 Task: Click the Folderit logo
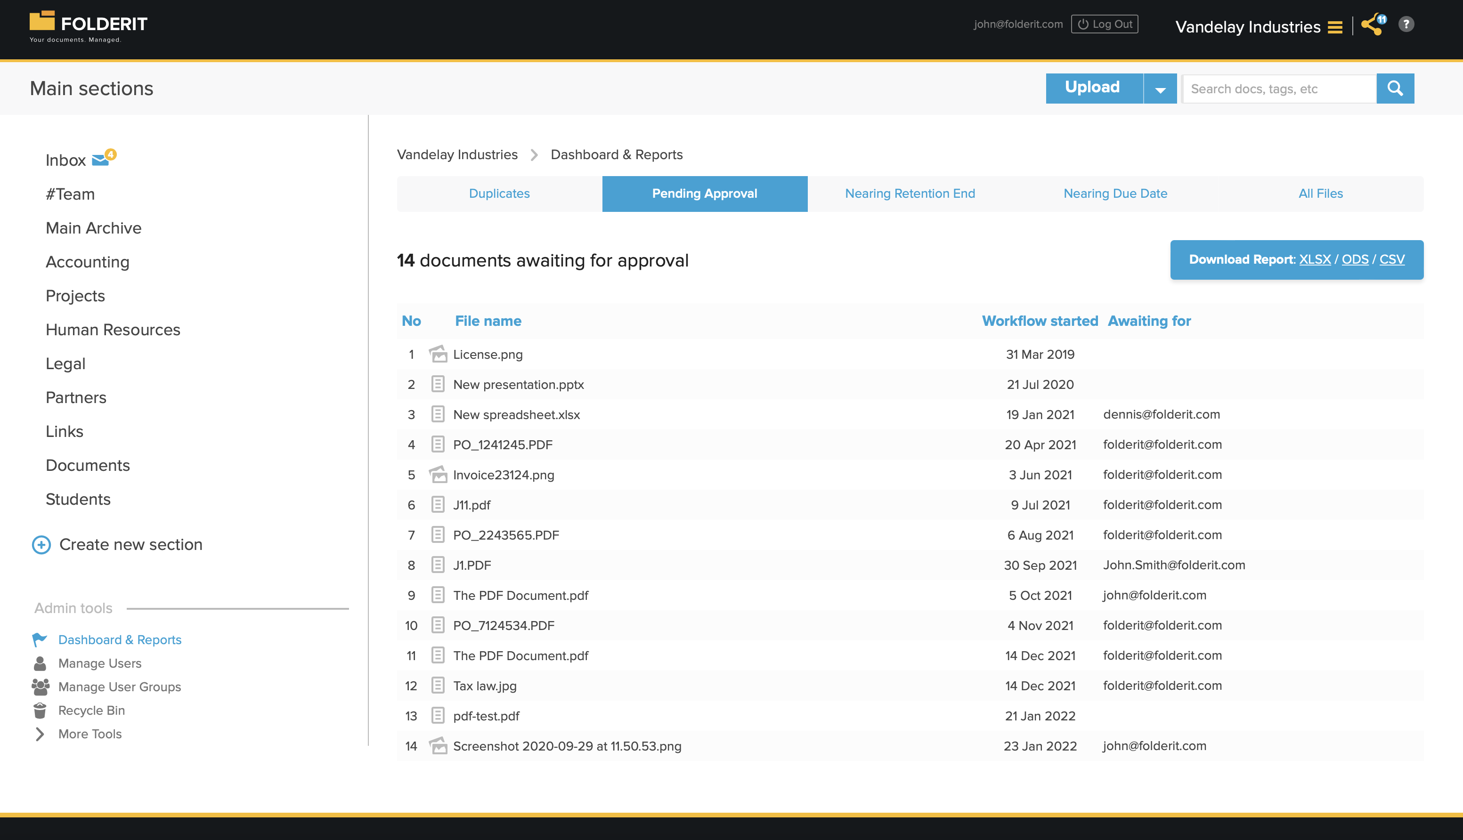pyautogui.click(x=87, y=24)
